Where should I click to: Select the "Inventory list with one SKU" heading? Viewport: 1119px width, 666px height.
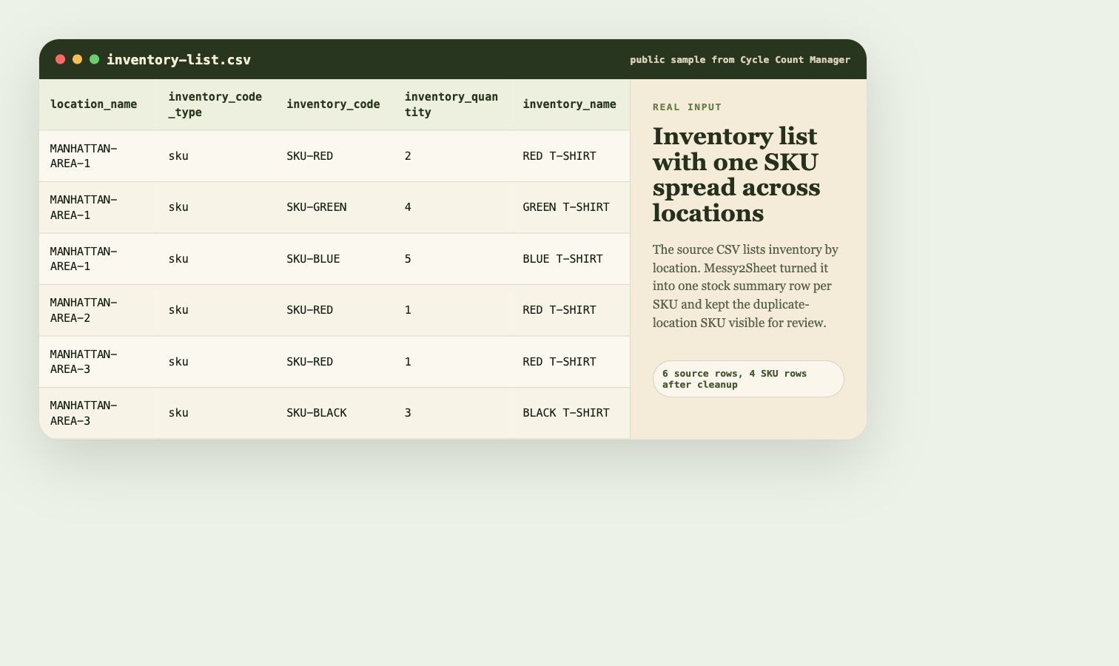[736, 175]
